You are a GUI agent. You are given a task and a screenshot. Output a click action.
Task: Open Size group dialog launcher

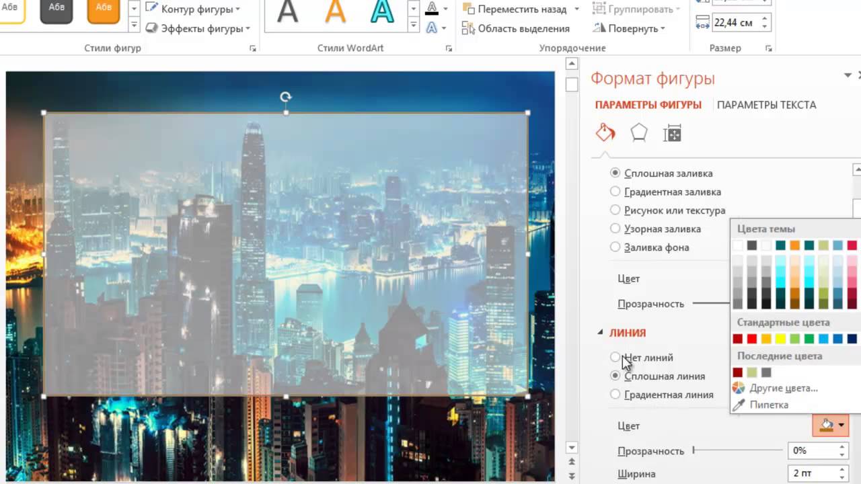pyautogui.click(x=768, y=48)
